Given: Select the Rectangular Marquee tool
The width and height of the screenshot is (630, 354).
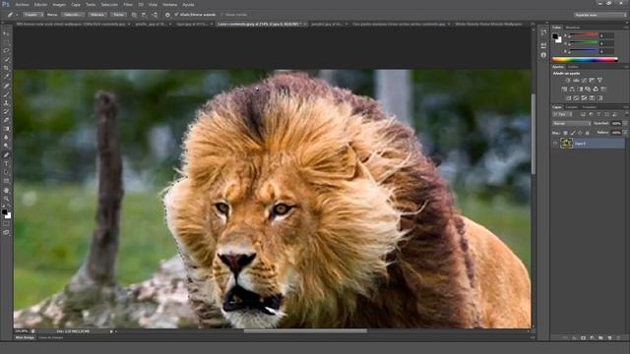Looking at the screenshot, I should (6, 41).
